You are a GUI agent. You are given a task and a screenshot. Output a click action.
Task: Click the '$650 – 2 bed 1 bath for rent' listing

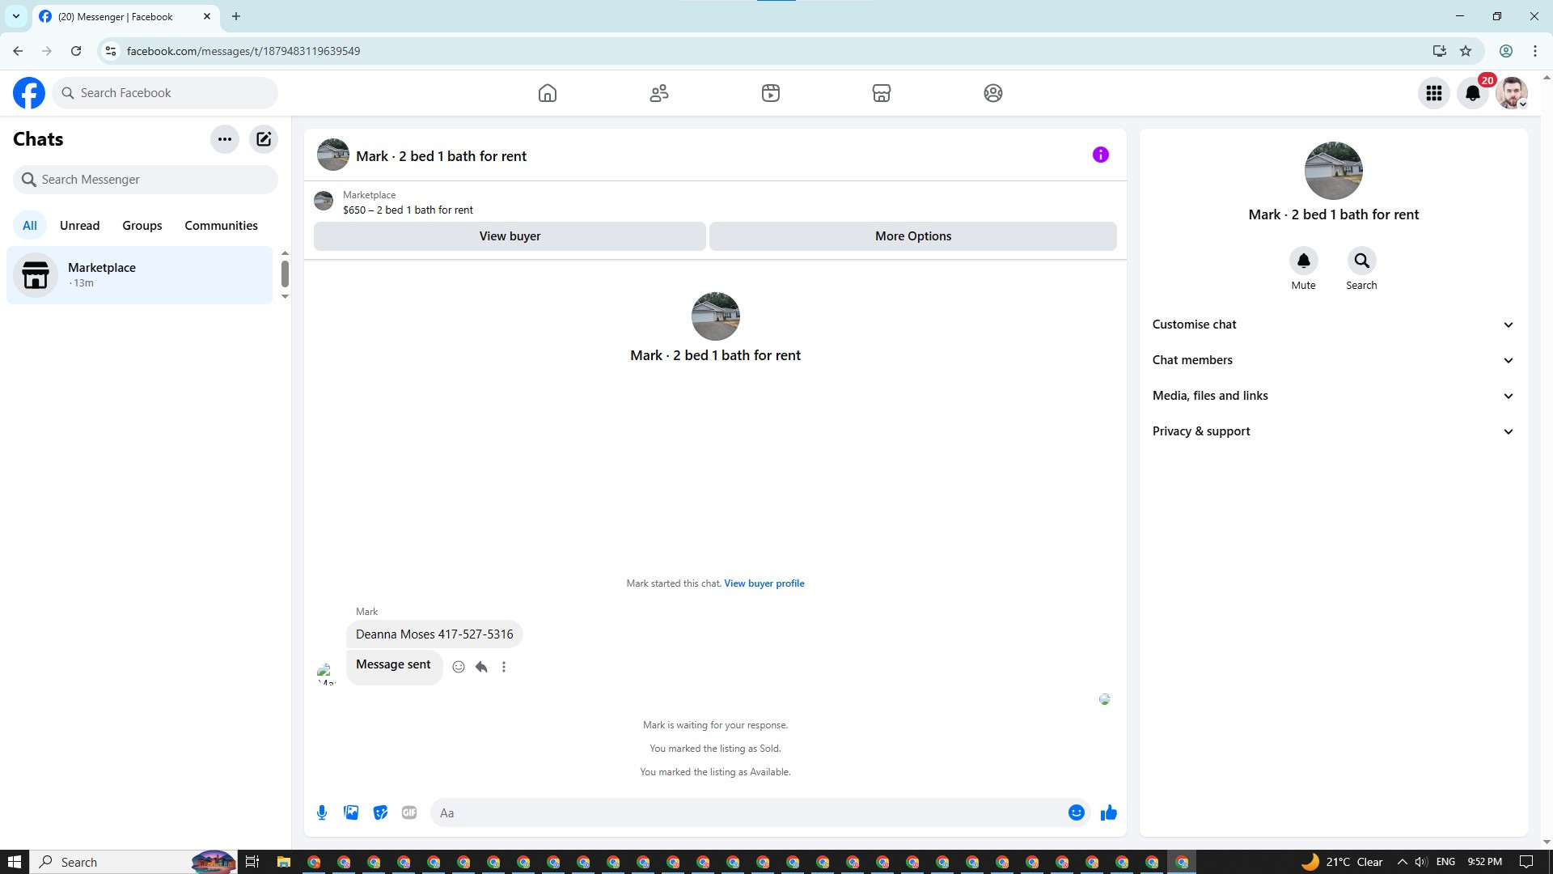pyautogui.click(x=408, y=210)
